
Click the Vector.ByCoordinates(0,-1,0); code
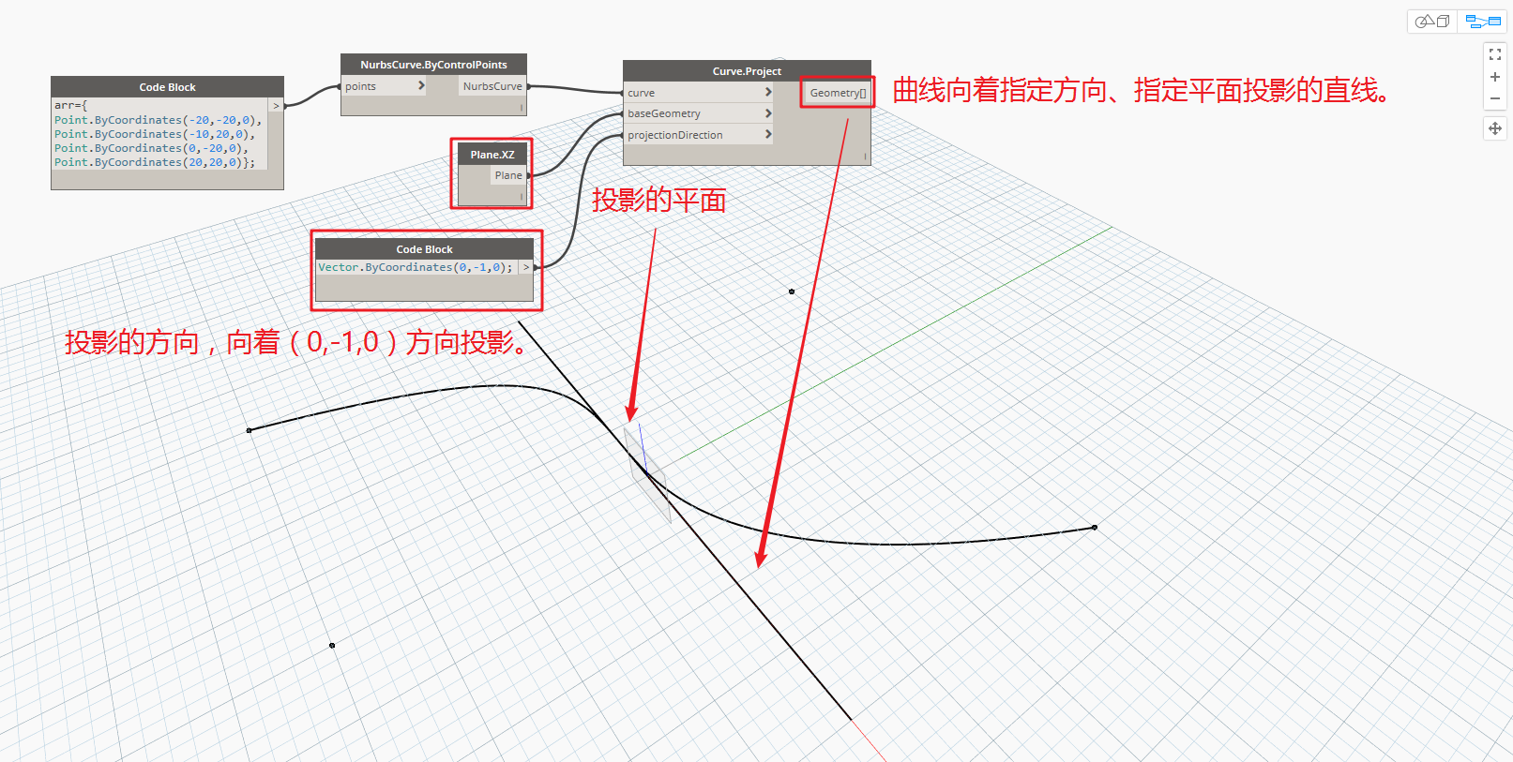416,267
